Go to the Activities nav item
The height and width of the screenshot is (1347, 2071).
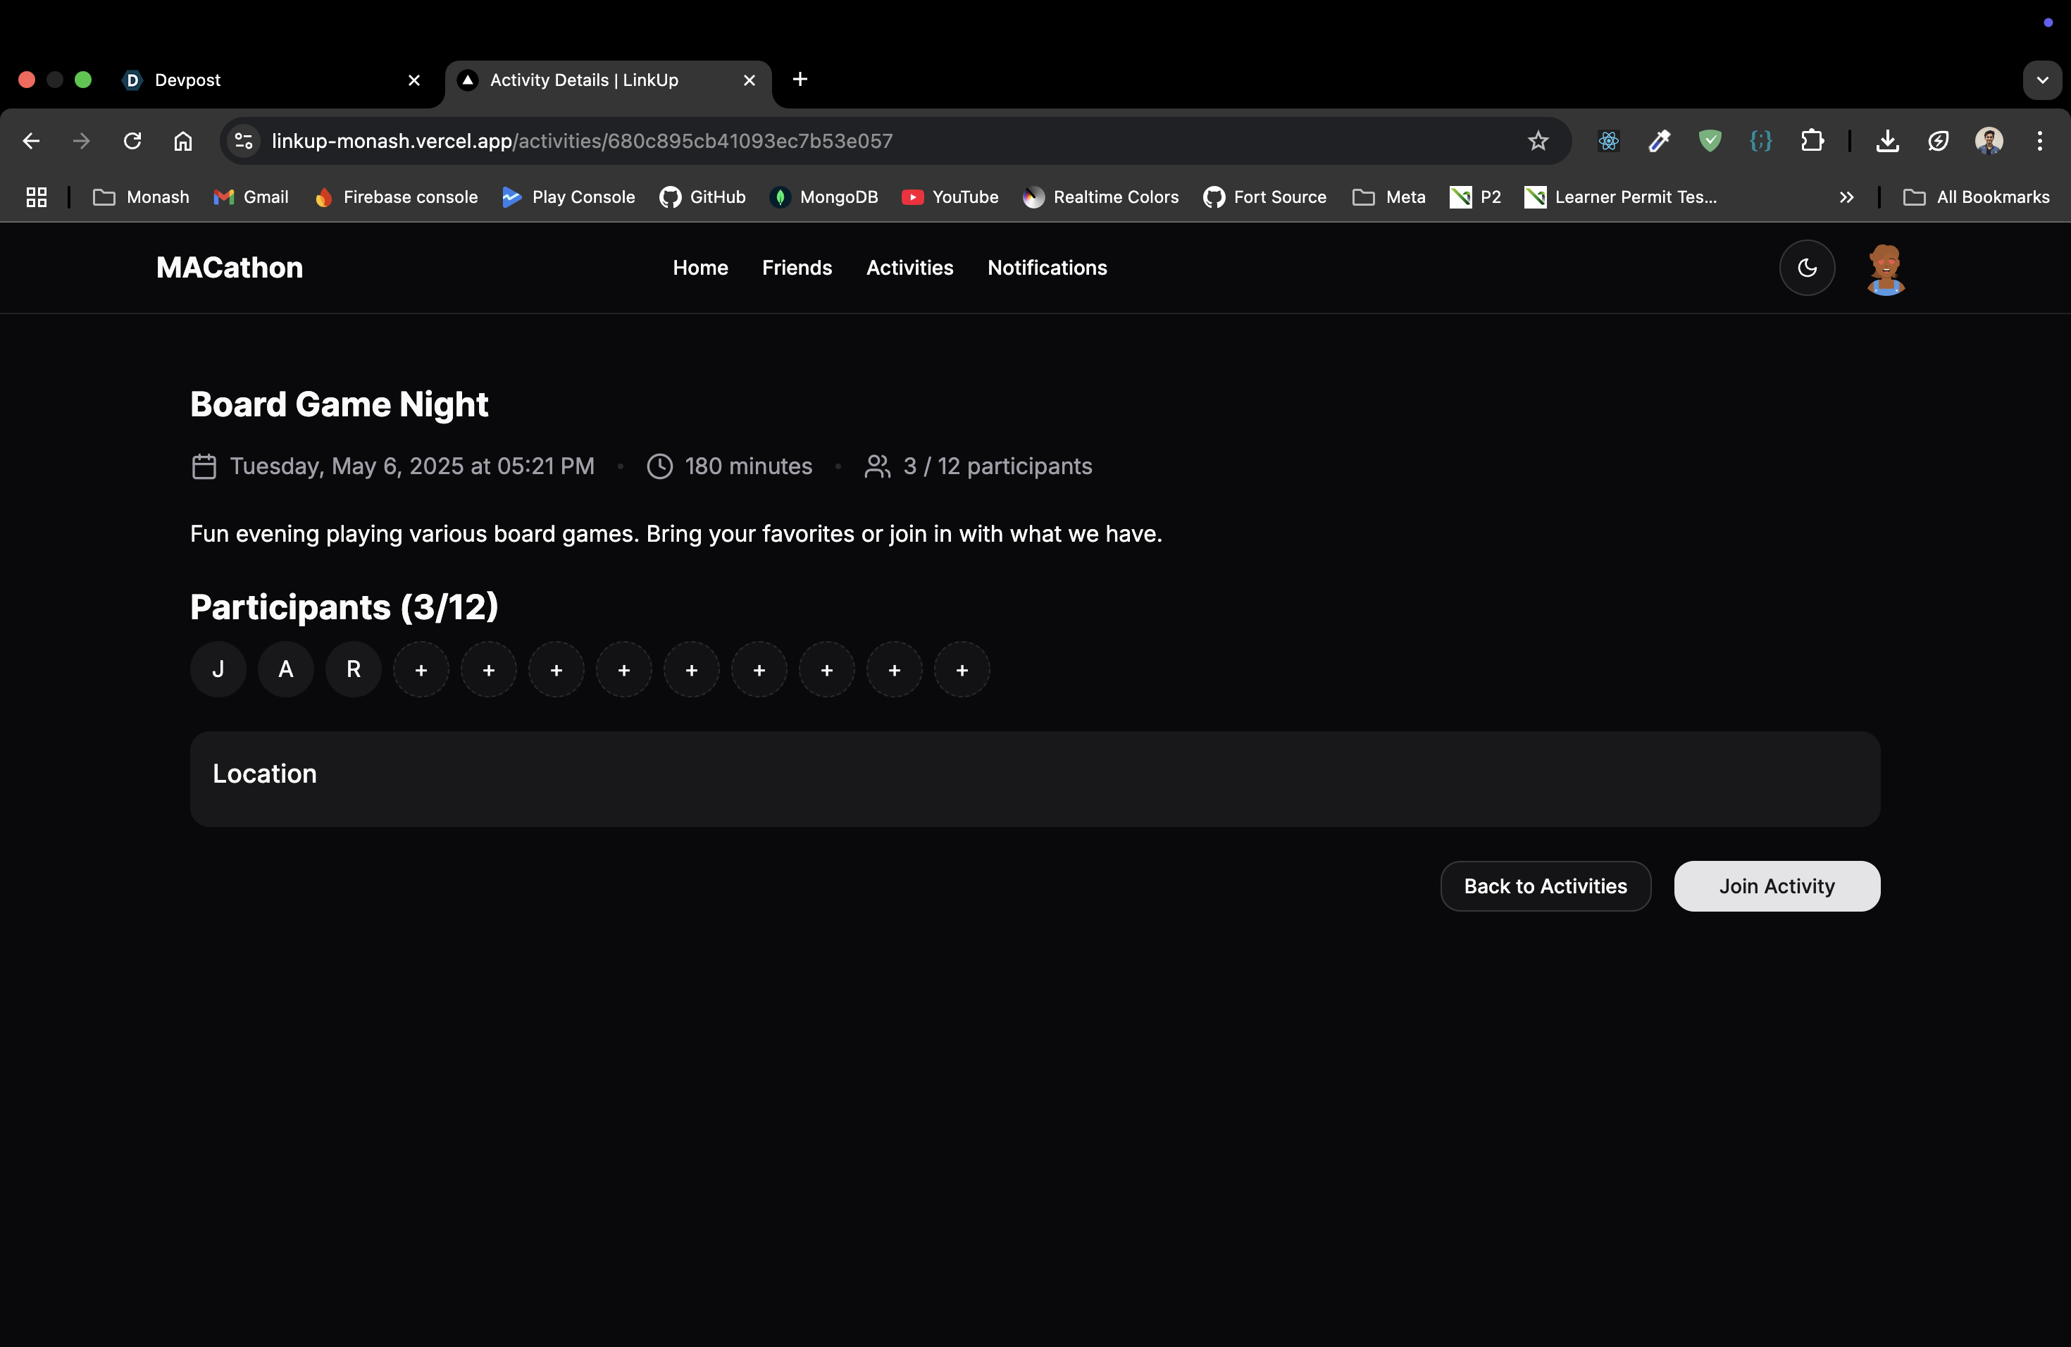pos(909,268)
